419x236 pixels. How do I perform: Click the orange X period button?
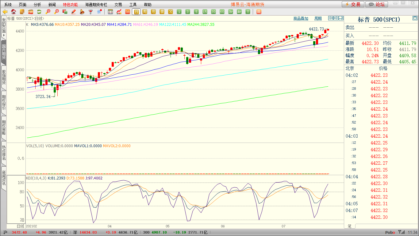tap(171, 12)
